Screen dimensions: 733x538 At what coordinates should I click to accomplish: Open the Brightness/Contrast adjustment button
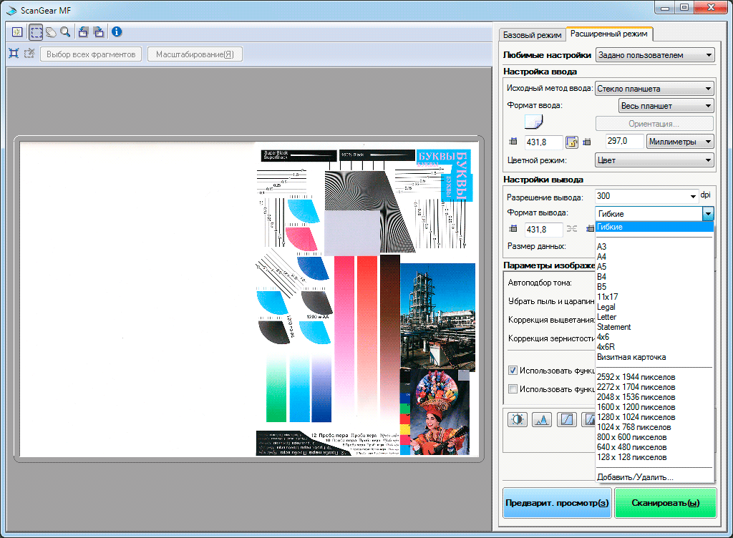(517, 420)
